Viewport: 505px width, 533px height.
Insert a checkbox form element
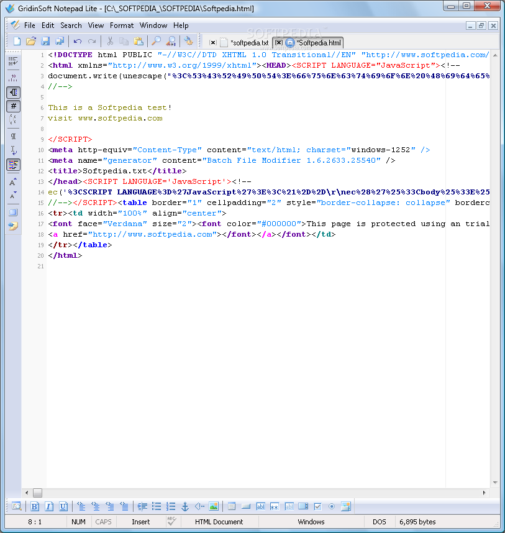coord(318,506)
